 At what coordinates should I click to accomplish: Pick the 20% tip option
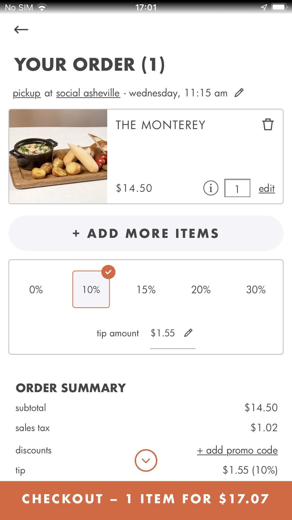(x=201, y=290)
